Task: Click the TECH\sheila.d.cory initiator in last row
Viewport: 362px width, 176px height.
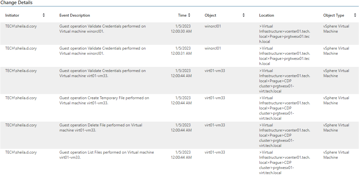Action: click(x=21, y=152)
